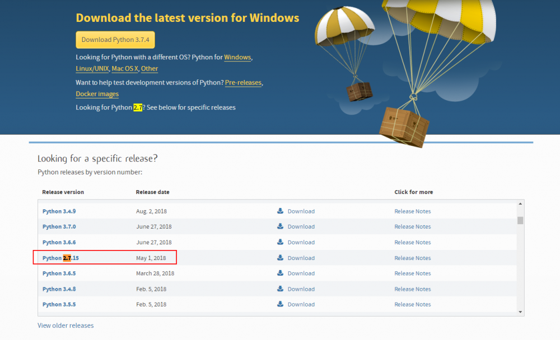Open the Python 3.5.5 release link

(59, 304)
